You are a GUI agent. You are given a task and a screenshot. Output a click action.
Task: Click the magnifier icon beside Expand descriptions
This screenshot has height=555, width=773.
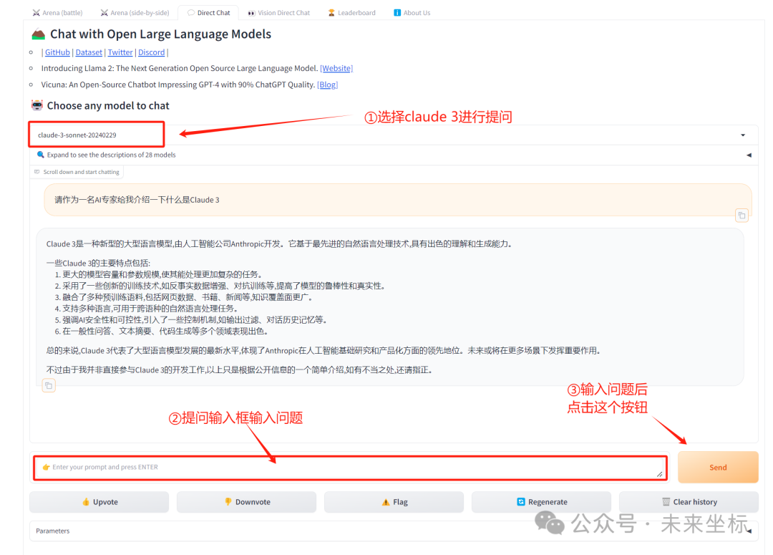point(40,155)
